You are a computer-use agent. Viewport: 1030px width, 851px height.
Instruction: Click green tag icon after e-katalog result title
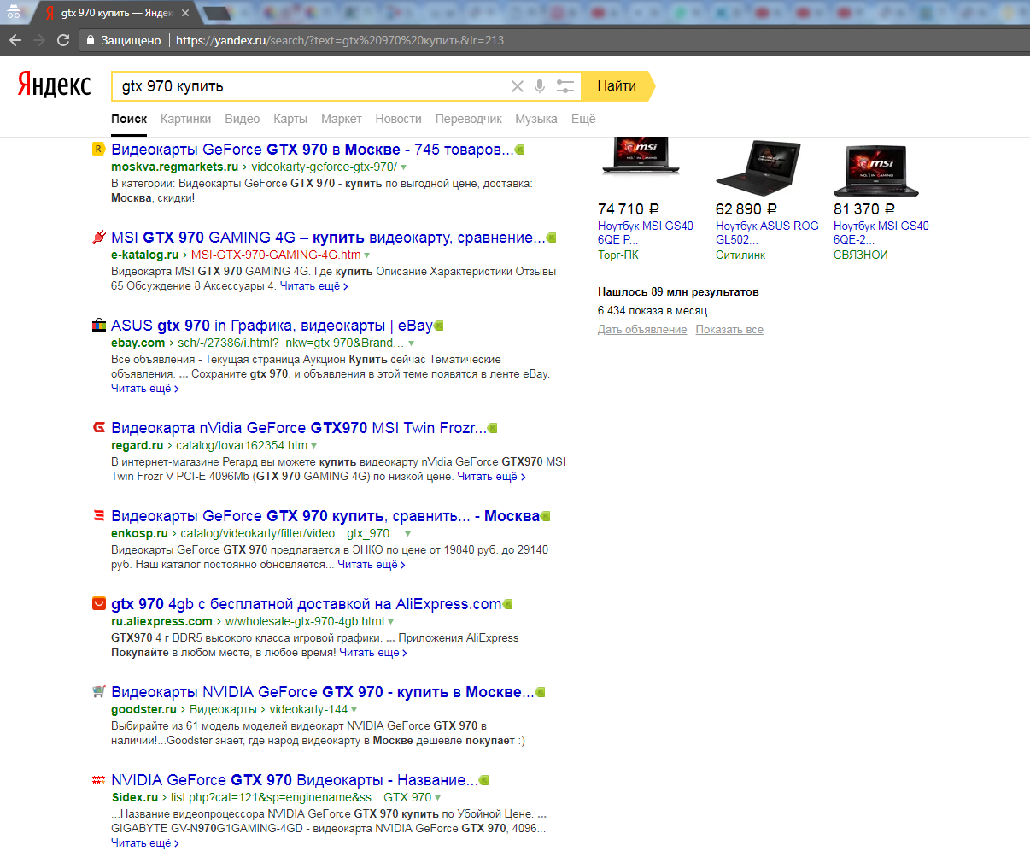pyautogui.click(x=551, y=238)
